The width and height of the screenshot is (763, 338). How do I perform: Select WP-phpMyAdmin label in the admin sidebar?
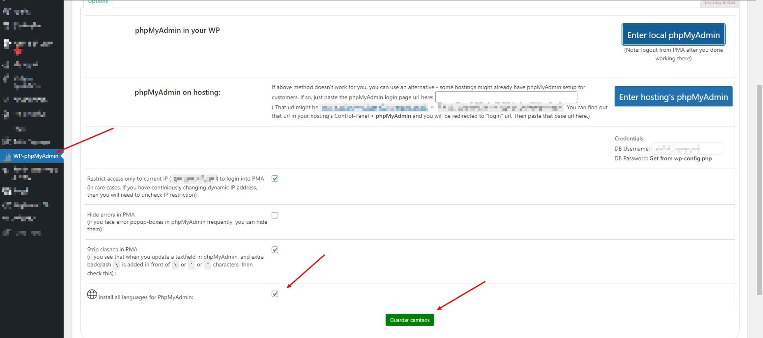[36, 156]
